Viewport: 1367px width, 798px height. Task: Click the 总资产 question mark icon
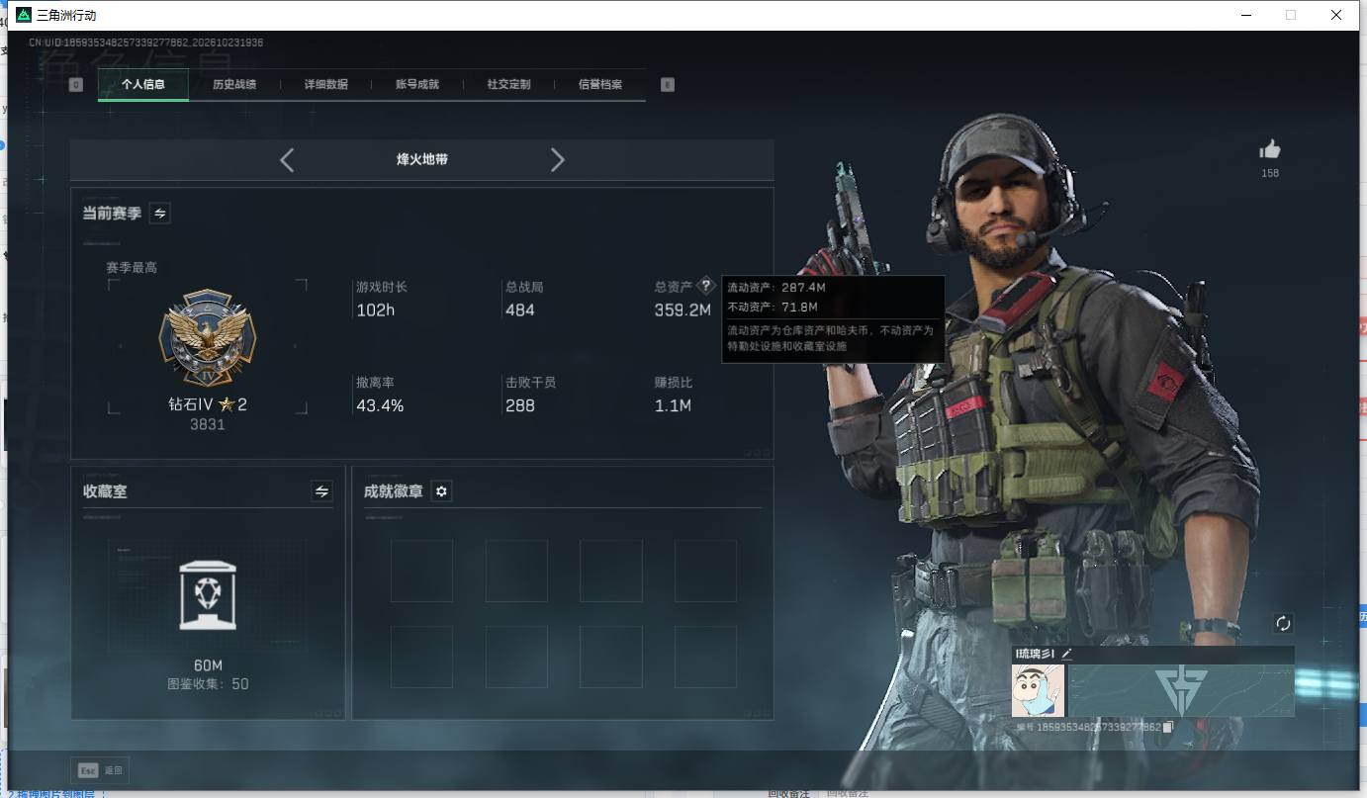point(705,286)
